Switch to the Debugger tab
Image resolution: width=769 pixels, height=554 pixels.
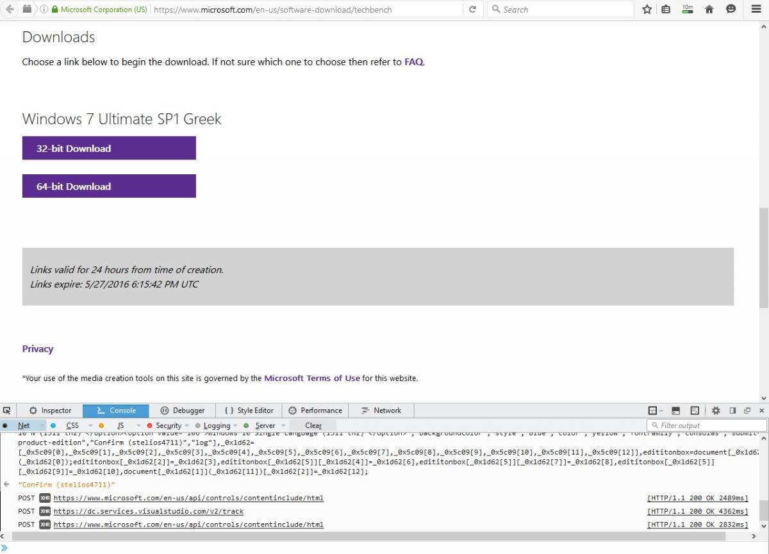[x=183, y=411]
